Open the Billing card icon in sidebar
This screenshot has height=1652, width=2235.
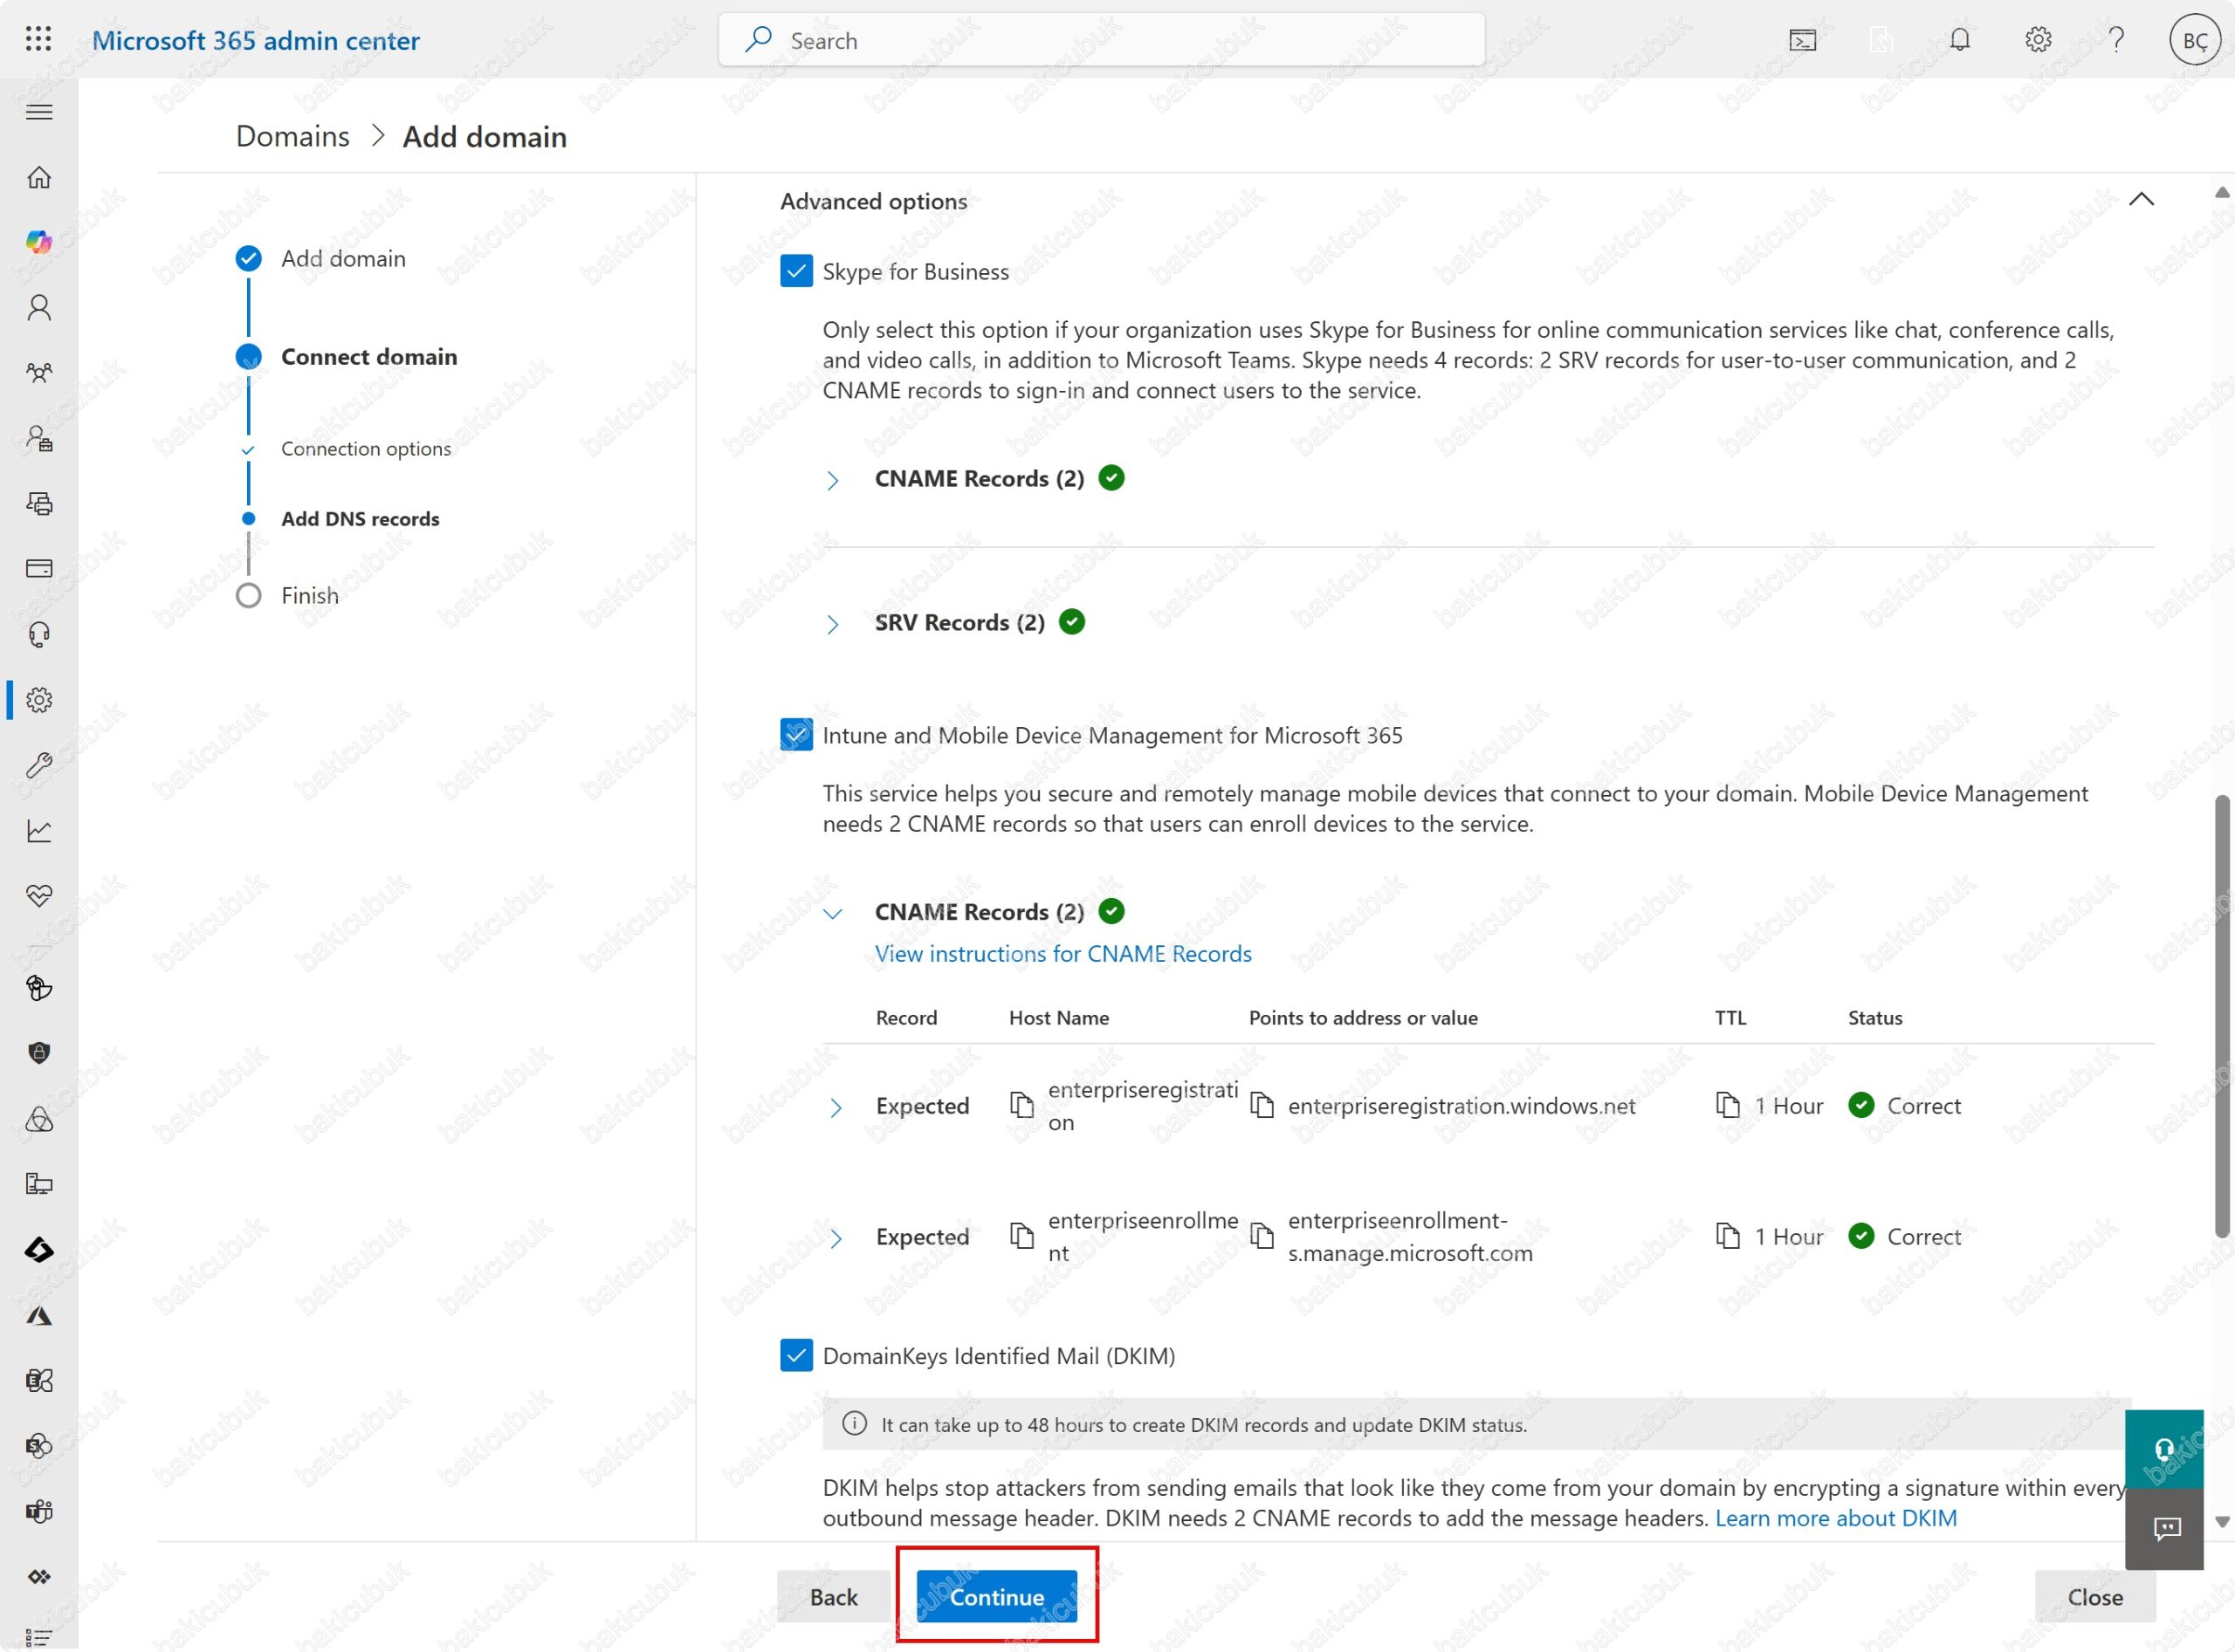39,569
